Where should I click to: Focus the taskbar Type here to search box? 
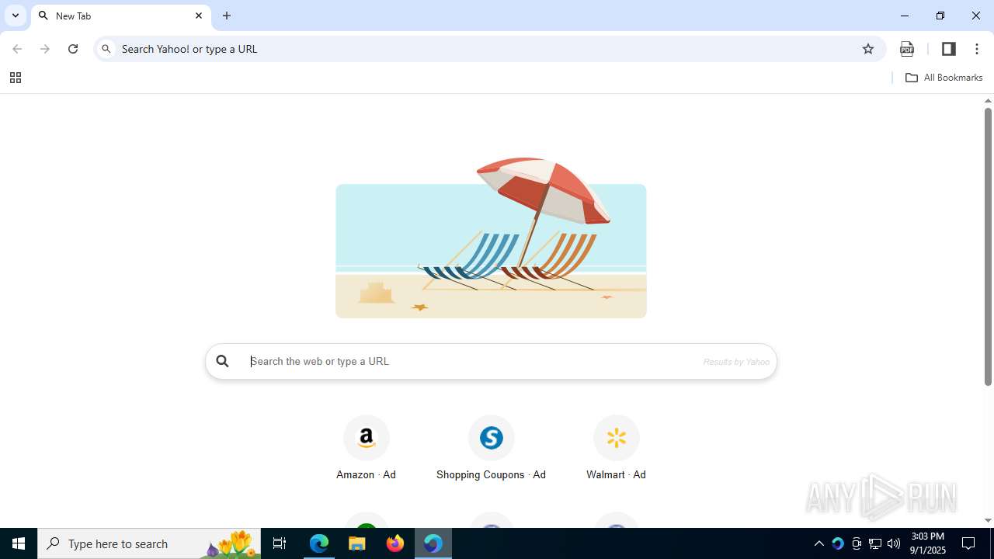pyautogui.click(x=149, y=543)
